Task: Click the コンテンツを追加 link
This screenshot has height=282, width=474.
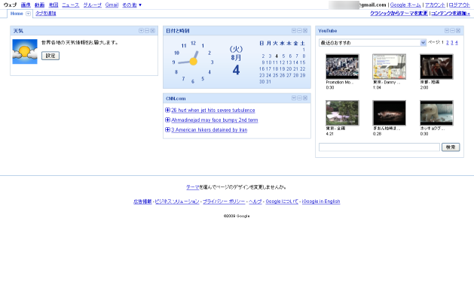Action: point(451,14)
